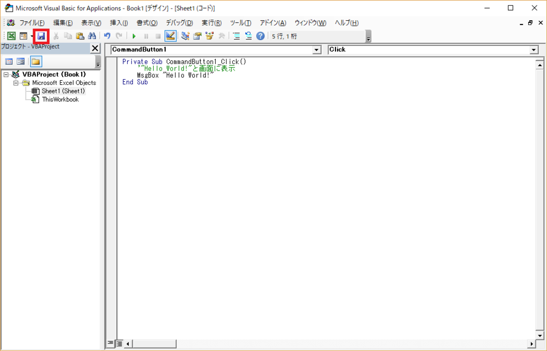
Task: Close the inner Sheet1 code window
Action: pyautogui.click(x=541, y=23)
